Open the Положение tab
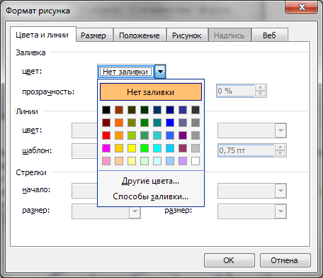This screenshot has width=323, height=278. pyautogui.click(x=140, y=35)
